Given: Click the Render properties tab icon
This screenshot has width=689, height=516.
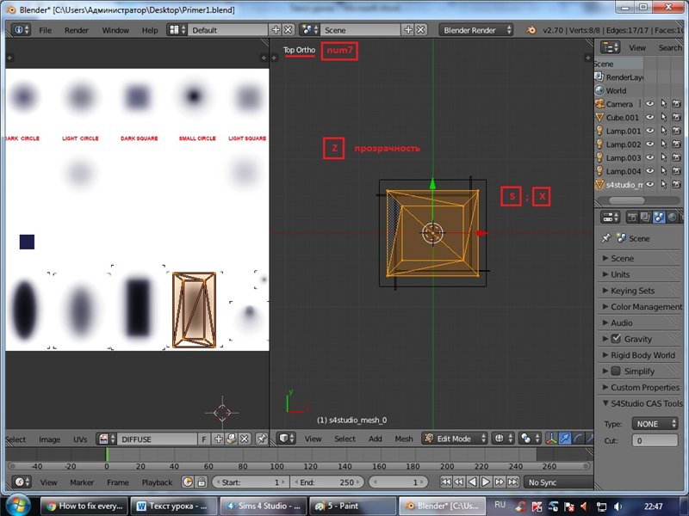Looking at the screenshot, I should [x=630, y=218].
